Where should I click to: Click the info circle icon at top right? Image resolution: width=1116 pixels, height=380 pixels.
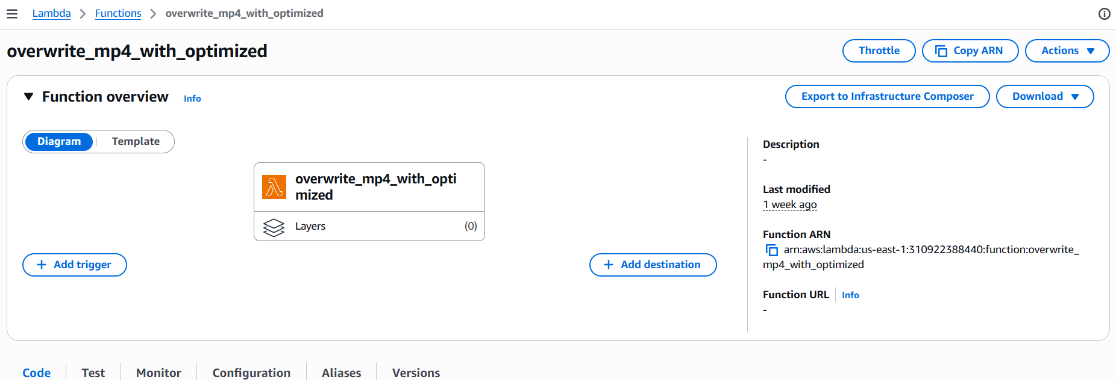point(1104,14)
